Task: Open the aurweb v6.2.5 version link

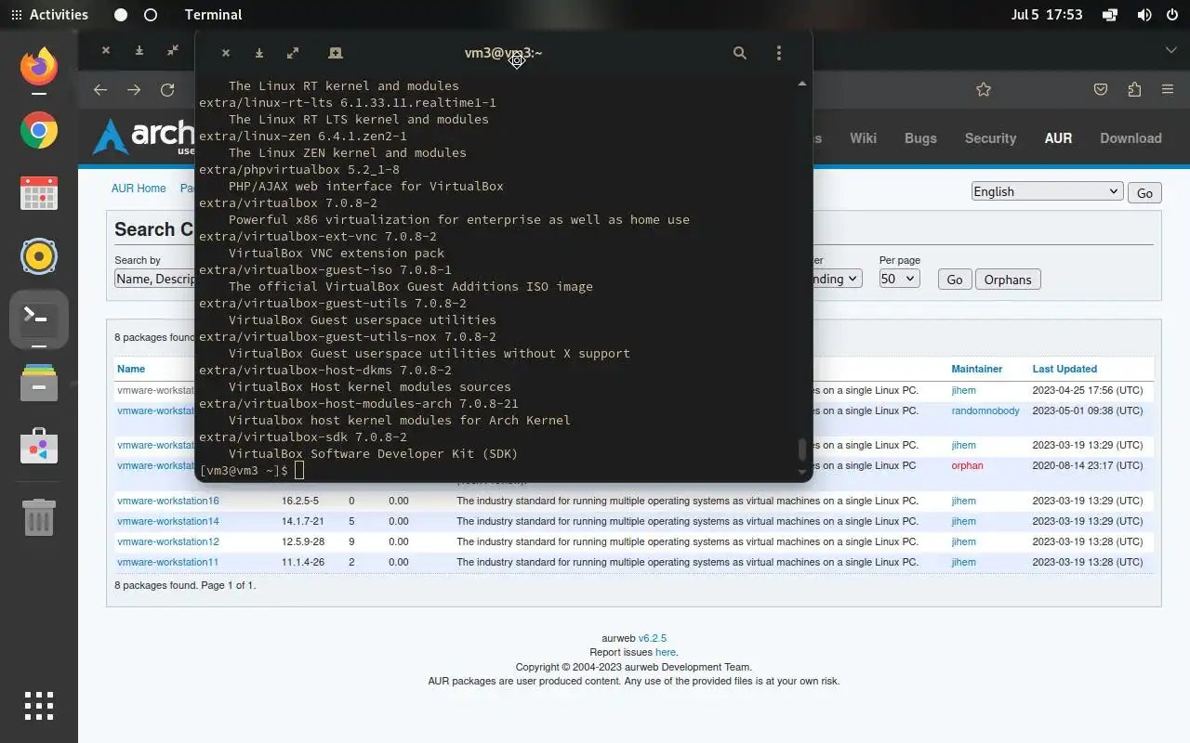Action: pyautogui.click(x=652, y=638)
